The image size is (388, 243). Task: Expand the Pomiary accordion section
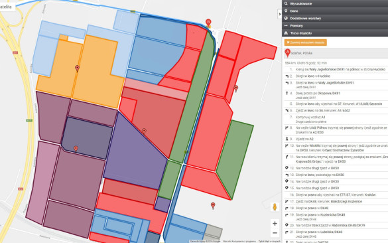click(335, 25)
